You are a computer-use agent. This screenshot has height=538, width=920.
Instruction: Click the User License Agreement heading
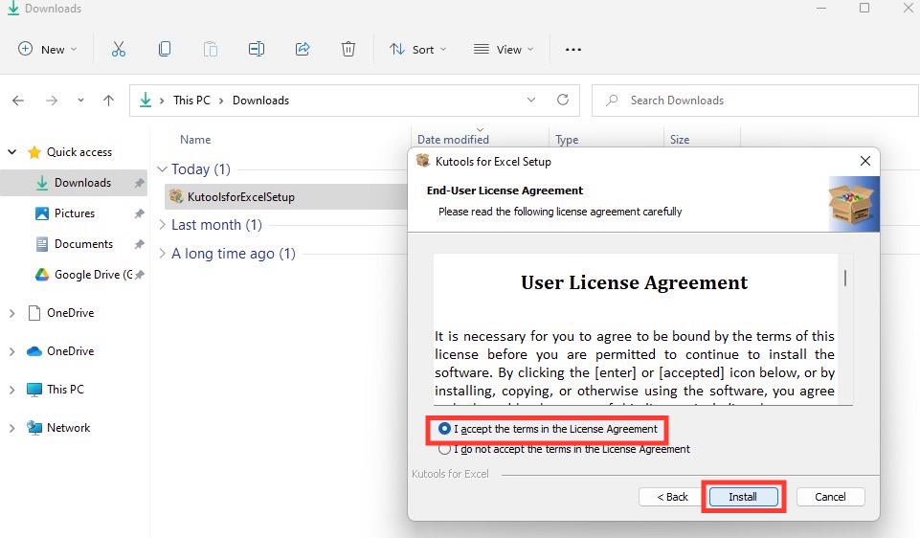635,282
